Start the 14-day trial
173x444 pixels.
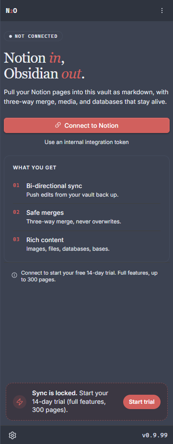tap(141, 401)
